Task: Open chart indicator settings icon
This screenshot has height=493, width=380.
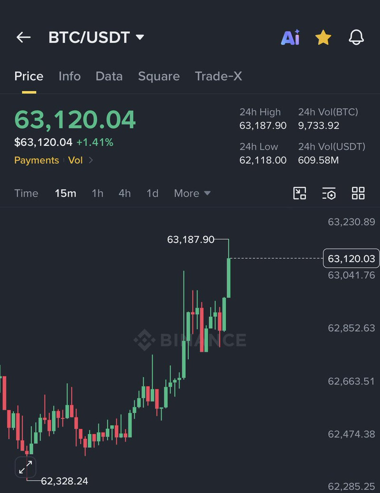Action: click(x=329, y=193)
